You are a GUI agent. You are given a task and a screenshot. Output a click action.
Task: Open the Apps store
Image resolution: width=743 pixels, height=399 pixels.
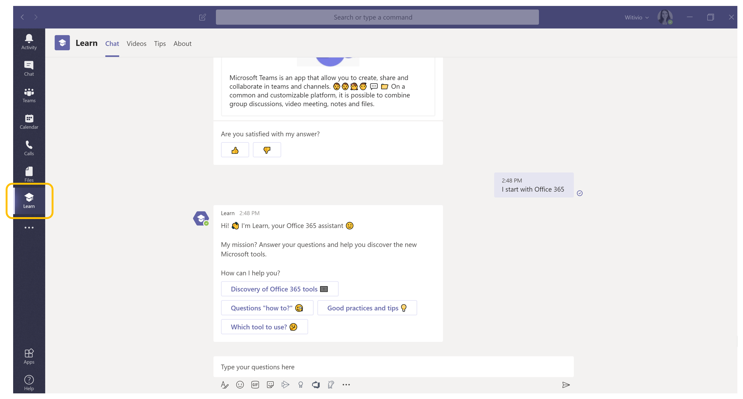coord(29,357)
